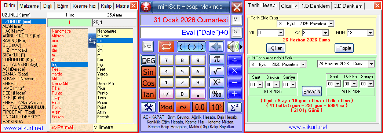383x133 pixels.
Task: Click www.alikurt.net link in the date panel
Action: point(308,127)
